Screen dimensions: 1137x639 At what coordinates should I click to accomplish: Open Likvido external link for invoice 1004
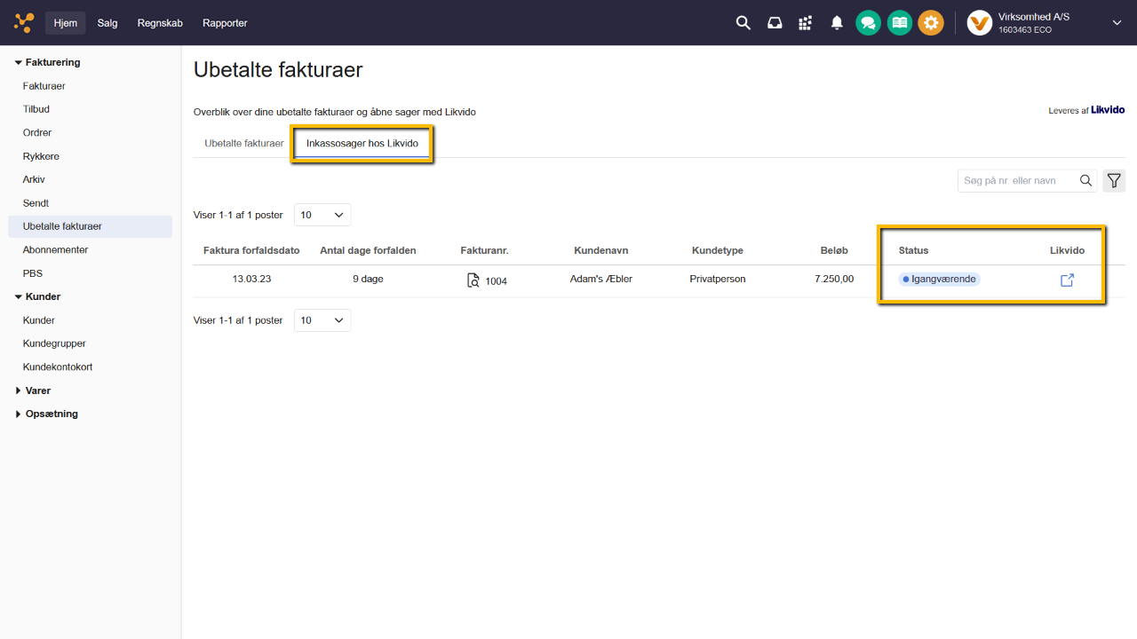(1067, 280)
